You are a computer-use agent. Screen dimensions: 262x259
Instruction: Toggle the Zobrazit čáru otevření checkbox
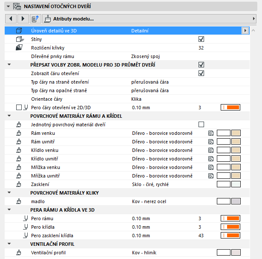pyautogui.click(x=201, y=73)
